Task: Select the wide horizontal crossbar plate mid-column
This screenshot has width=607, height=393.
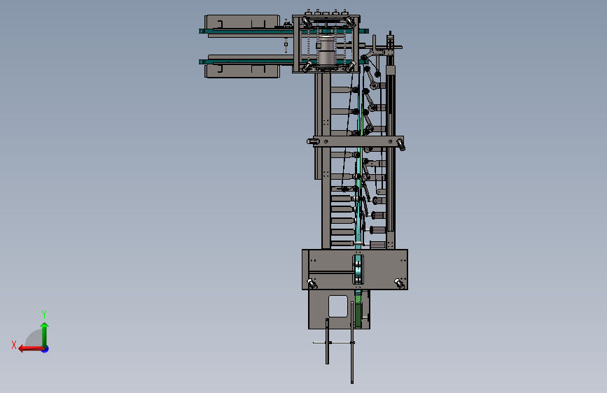Action: 358,141
